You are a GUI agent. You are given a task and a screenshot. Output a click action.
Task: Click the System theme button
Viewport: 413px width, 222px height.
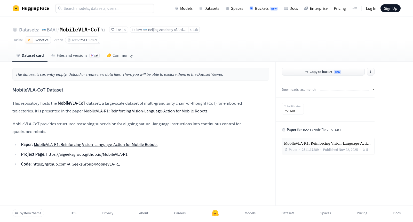point(28,213)
